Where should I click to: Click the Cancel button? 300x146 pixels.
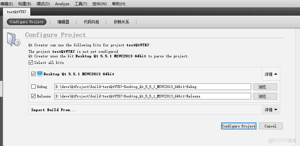tap(270, 126)
